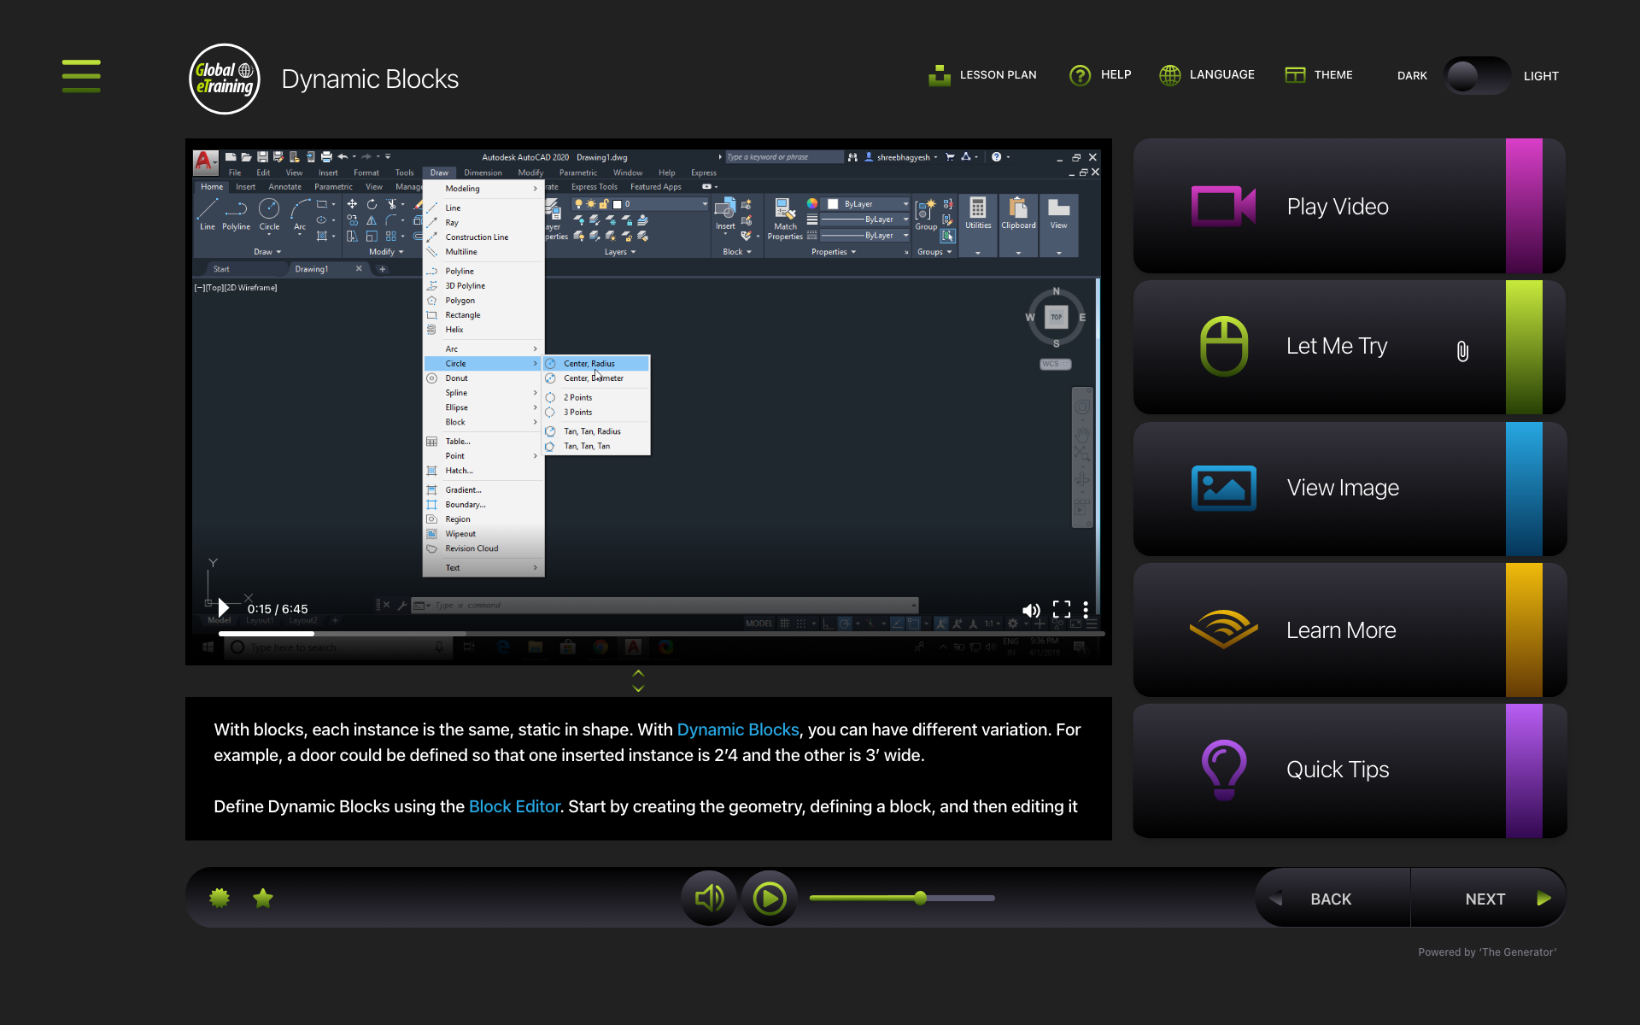Click the green mouse icon
The image size is (1640, 1025).
pyautogui.click(x=1224, y=347)
